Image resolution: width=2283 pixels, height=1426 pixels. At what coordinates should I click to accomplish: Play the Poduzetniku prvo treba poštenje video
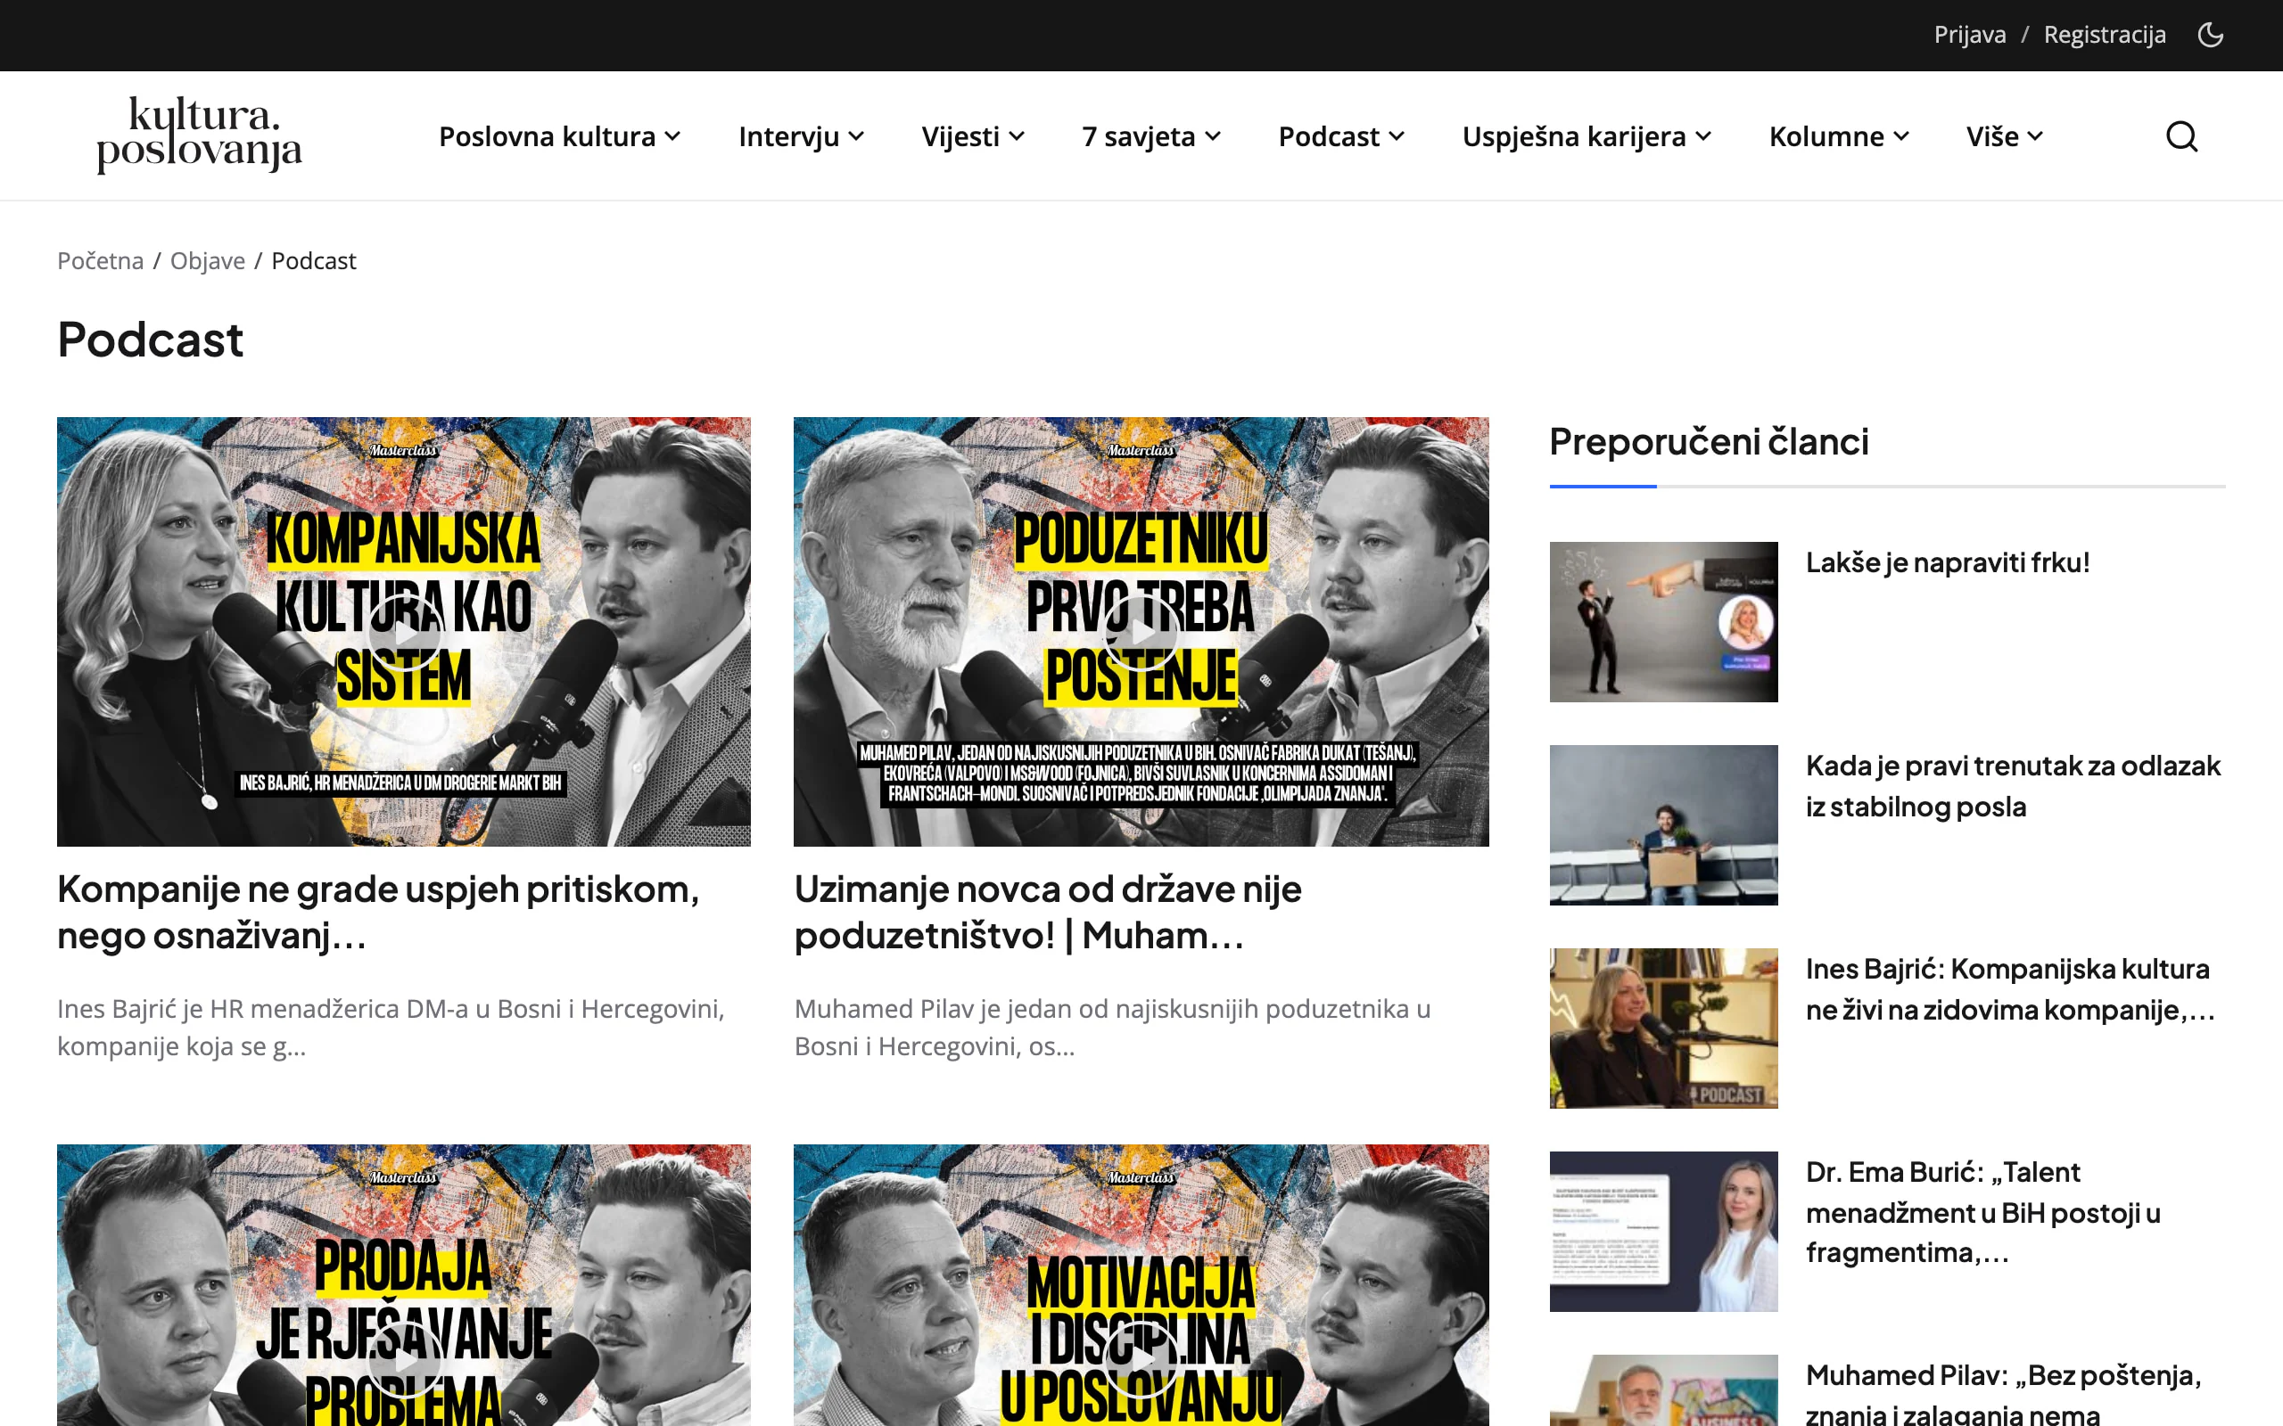1141,632
